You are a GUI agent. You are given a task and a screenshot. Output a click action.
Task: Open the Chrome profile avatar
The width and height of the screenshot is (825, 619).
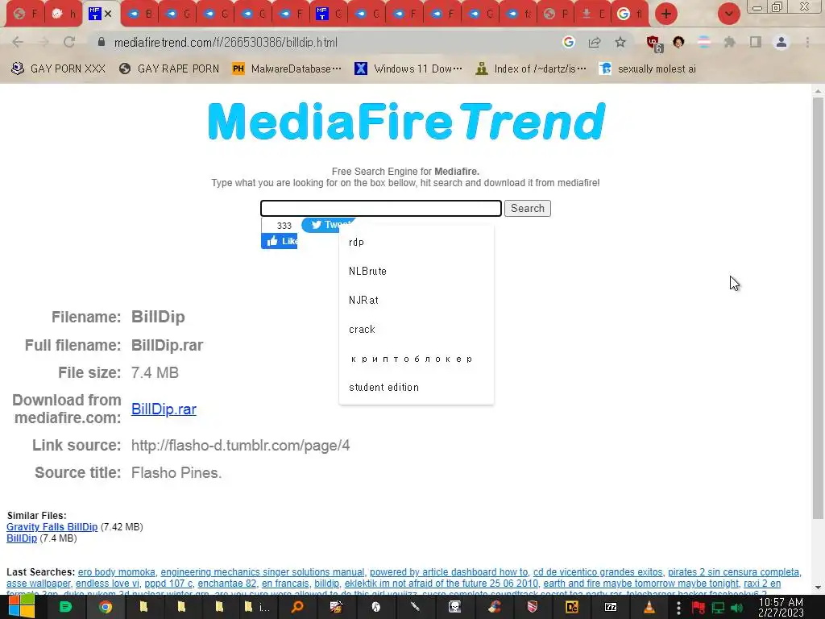(x=781, y=42)
